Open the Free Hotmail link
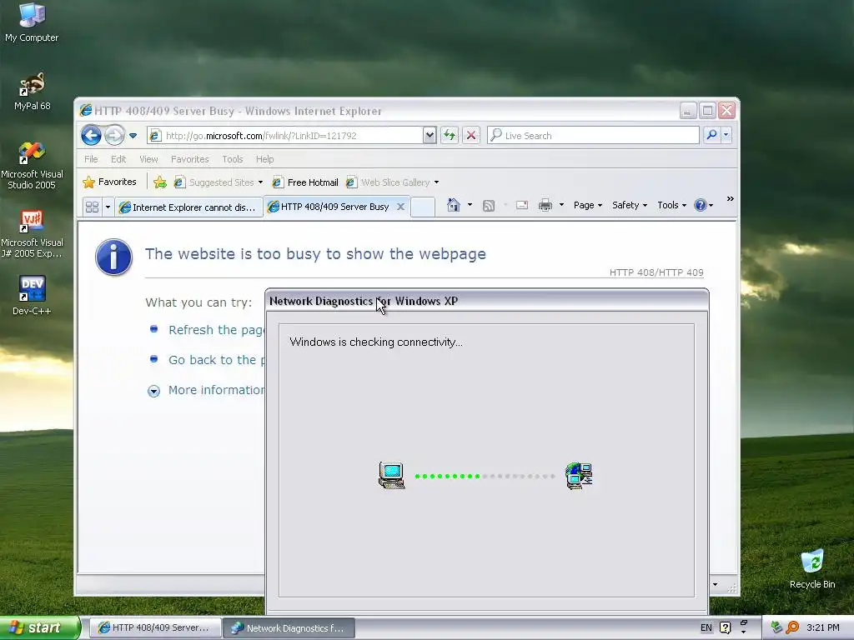Viewport: 854px width, 640px height. point(305,182)
